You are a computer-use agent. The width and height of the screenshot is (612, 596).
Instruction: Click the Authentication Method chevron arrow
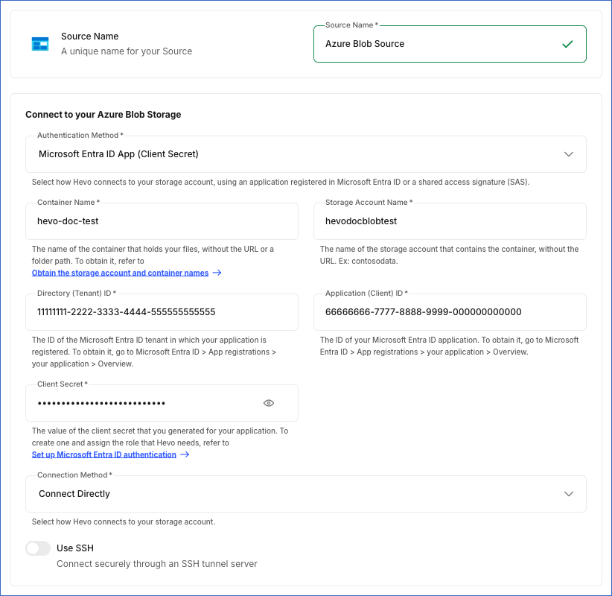point(569,154)
